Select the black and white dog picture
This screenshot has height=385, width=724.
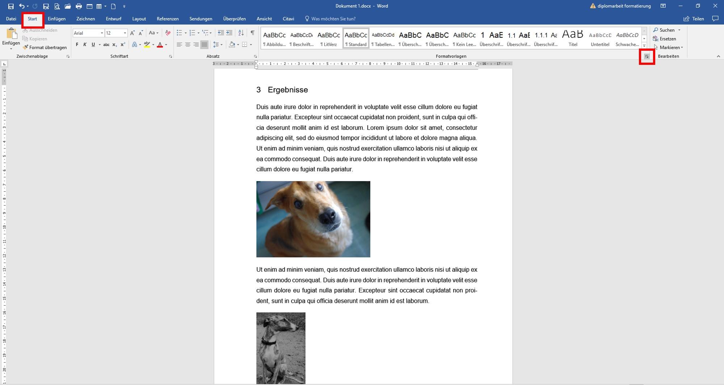pyautogui.click(x=281, y=348)
